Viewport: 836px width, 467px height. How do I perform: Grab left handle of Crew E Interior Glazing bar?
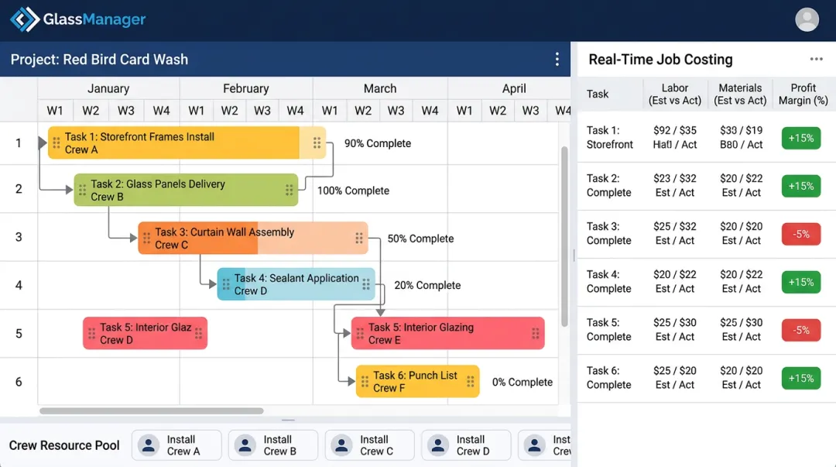360,334
